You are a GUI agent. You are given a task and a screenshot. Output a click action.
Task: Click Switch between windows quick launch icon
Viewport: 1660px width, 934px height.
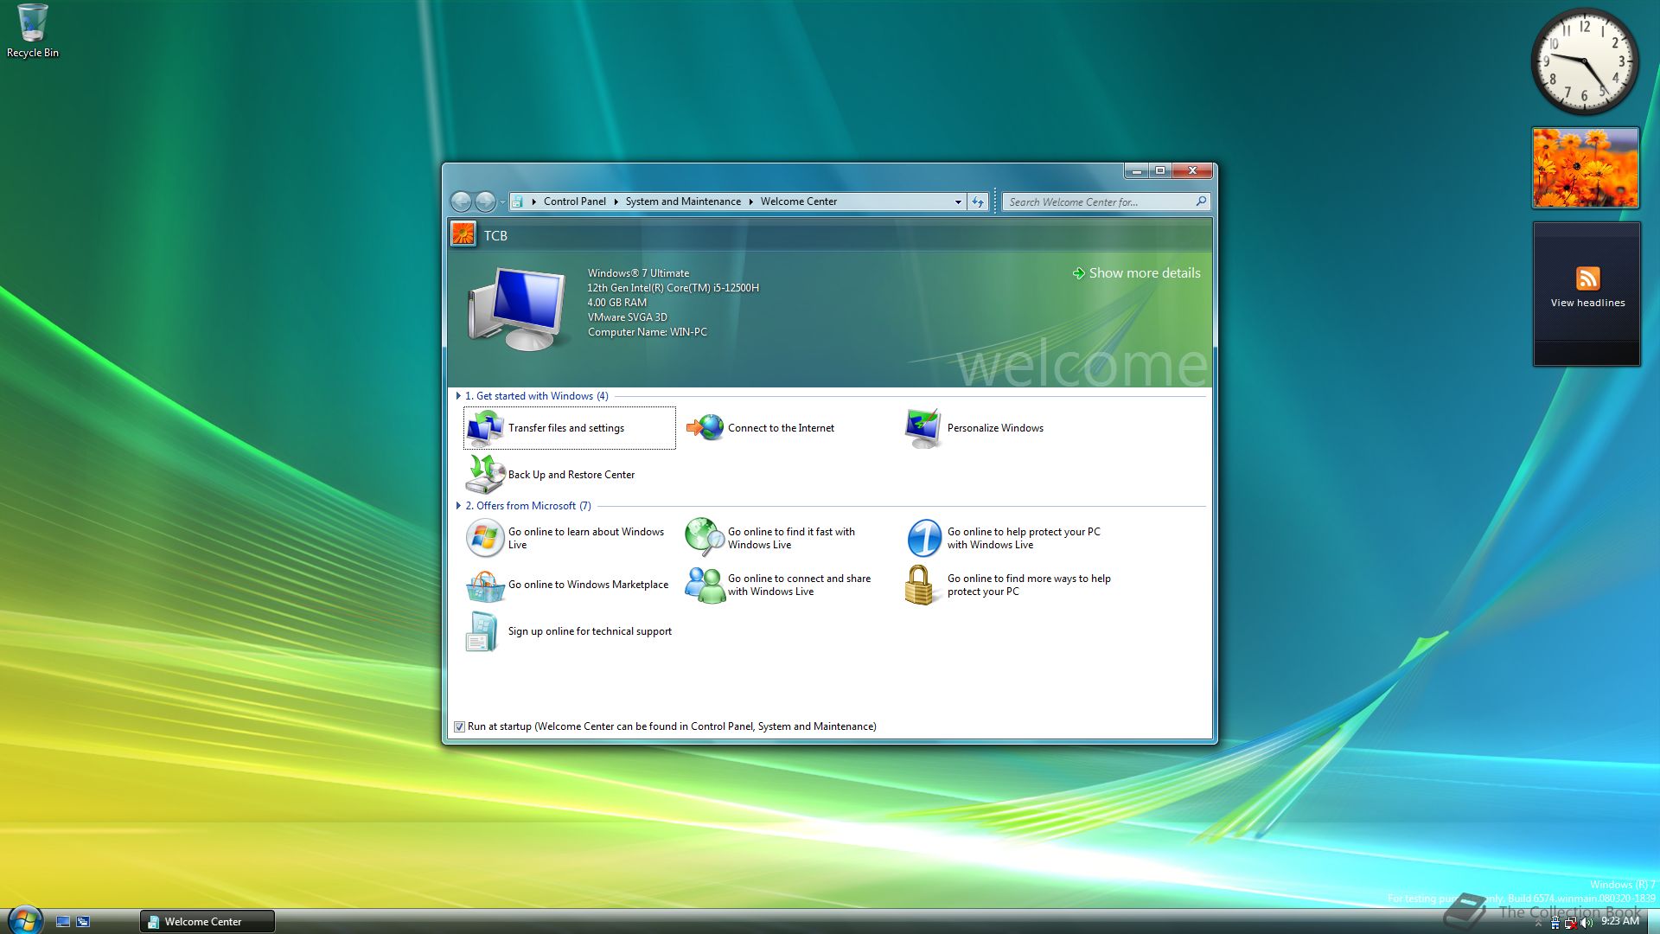point(83,922)
